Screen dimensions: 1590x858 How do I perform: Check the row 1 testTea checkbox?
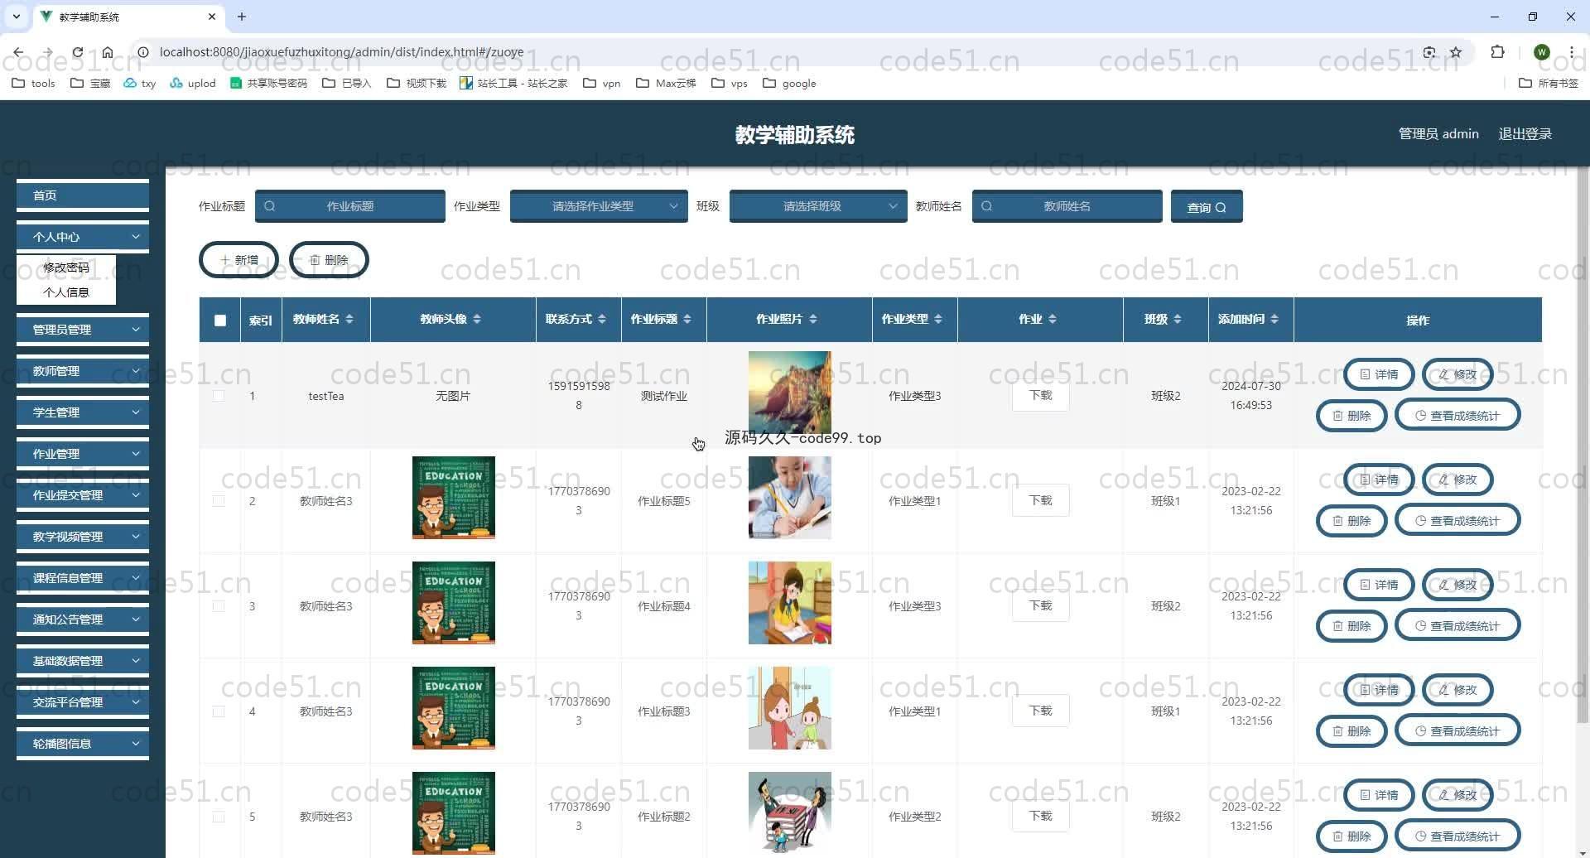[x=219, y=396]
